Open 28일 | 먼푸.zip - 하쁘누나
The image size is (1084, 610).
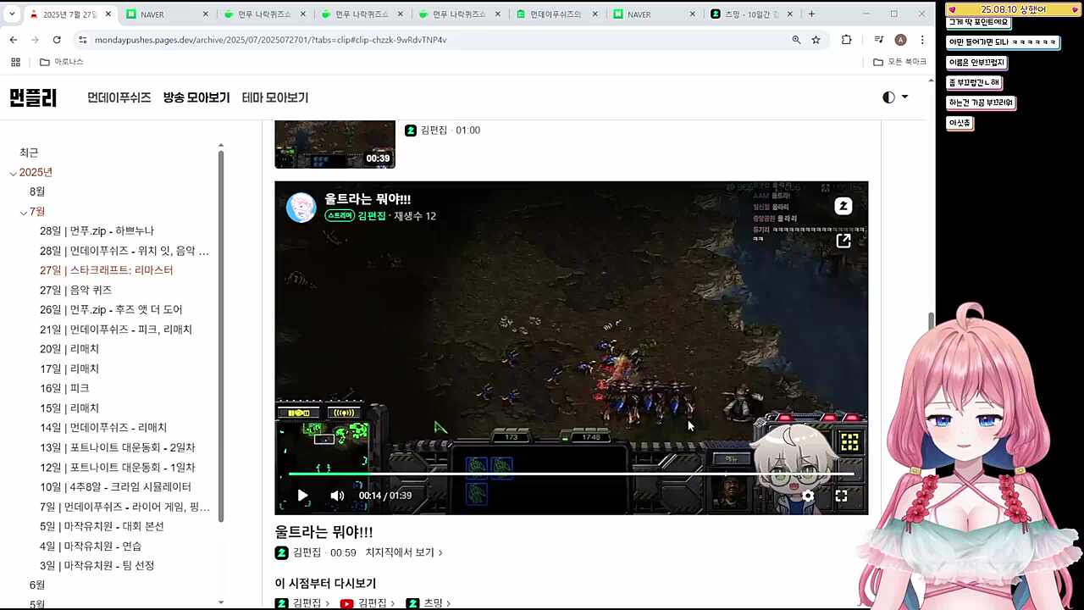point(97,230)
